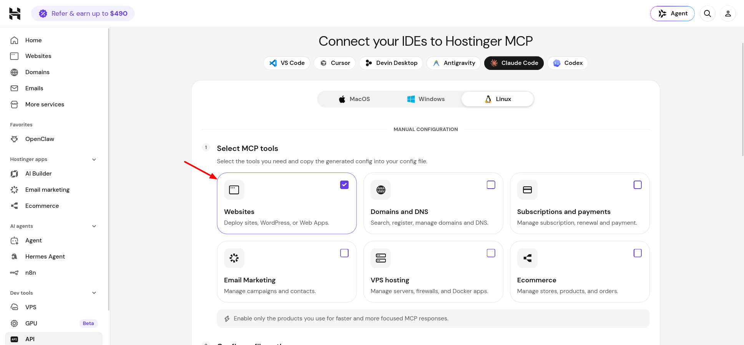Click the 'Select MCP tools' heading
Image resolution: width=744 pixels, height=345 pixels.
[x=247, y=149]
